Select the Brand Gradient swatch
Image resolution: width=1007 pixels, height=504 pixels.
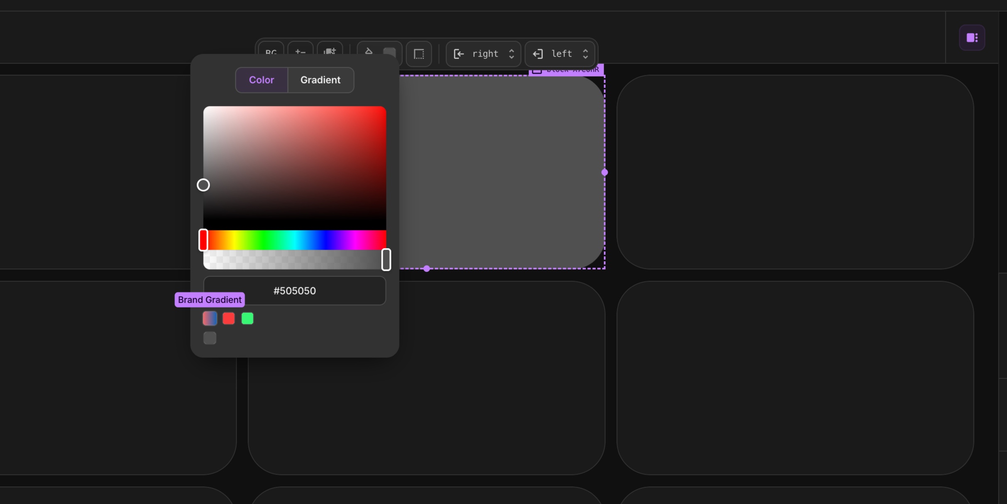[x=210, y=318]
